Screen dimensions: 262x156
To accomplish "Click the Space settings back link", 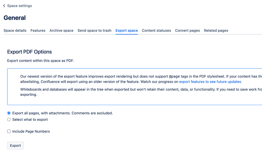I will tap(20, 6).
